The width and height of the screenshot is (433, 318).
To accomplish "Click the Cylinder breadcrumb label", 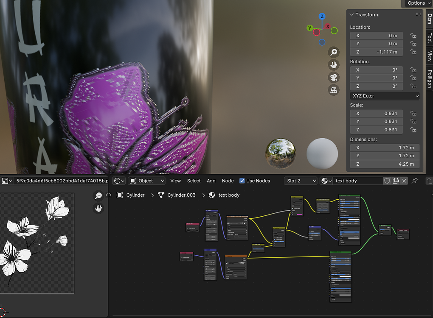I will 135,195.
